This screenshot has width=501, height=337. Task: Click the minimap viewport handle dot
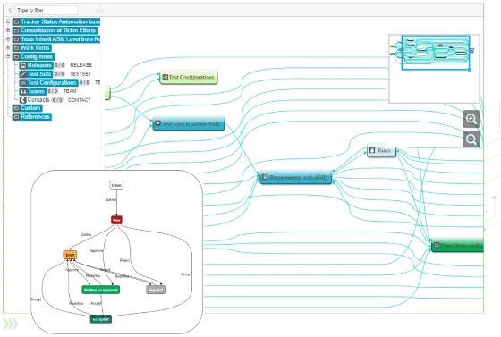click(x=469, y=69)
